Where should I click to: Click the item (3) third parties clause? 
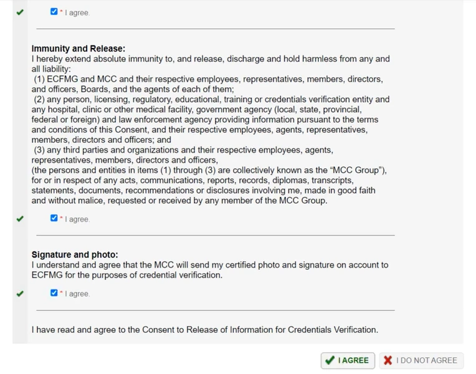point(183,155)
